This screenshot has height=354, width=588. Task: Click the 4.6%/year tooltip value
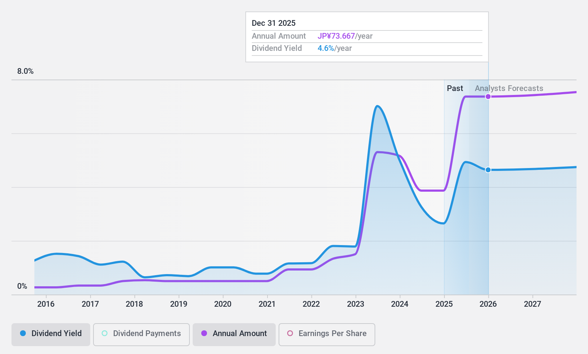335,48
